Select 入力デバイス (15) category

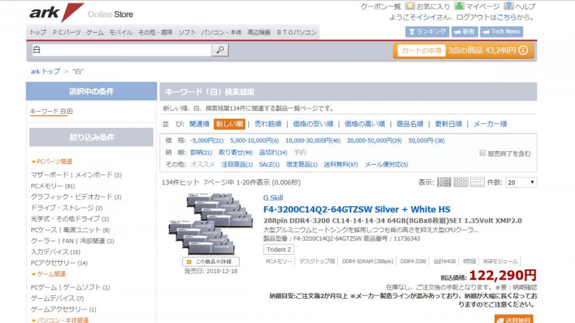point(56,252)
